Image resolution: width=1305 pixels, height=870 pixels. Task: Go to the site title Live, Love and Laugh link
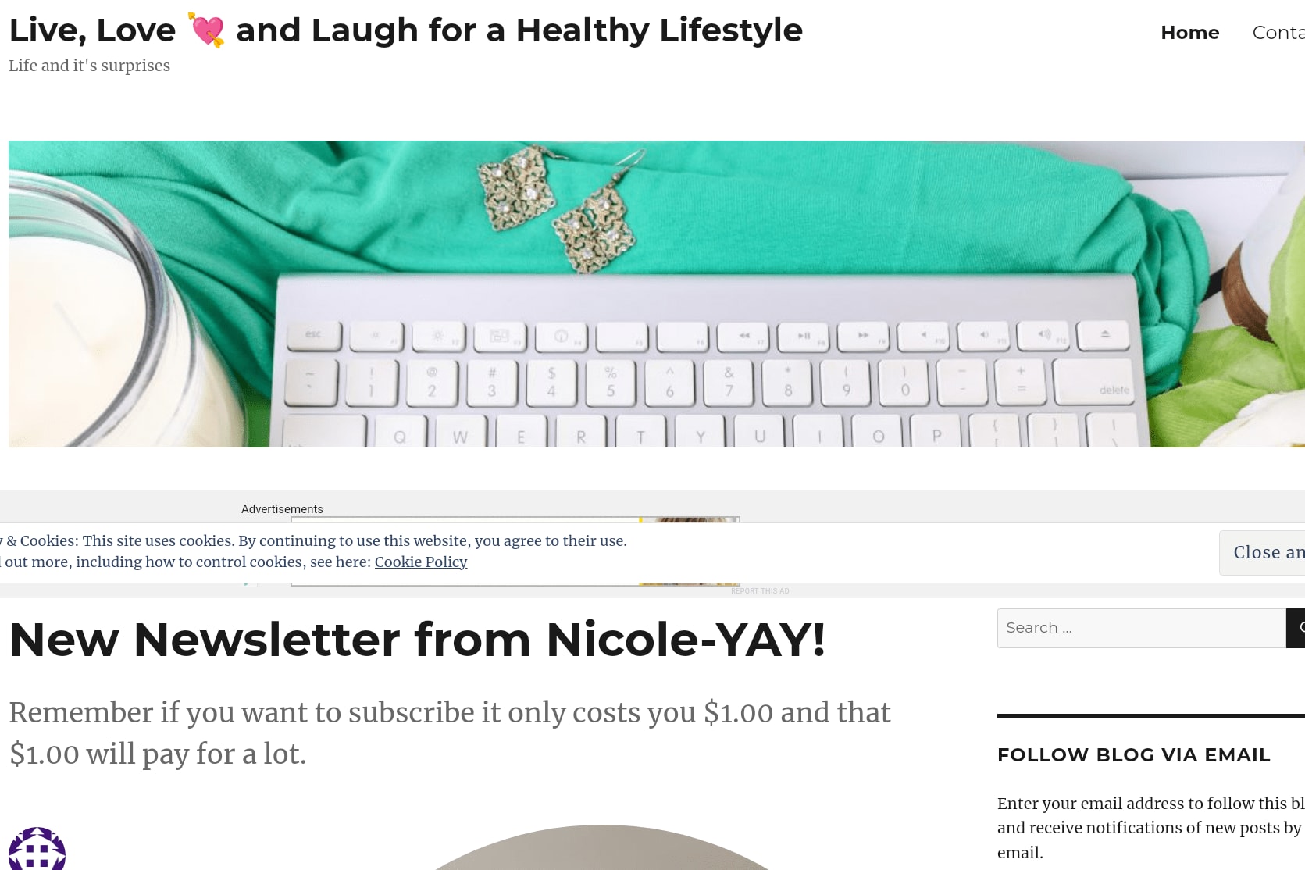(x=405, y=30)
